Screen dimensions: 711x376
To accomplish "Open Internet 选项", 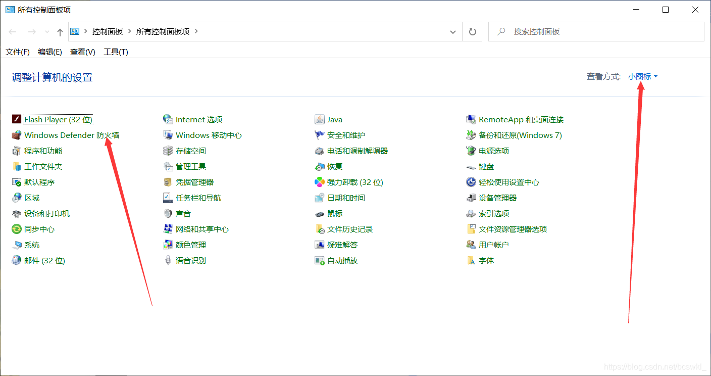I will tap(198, 119).
